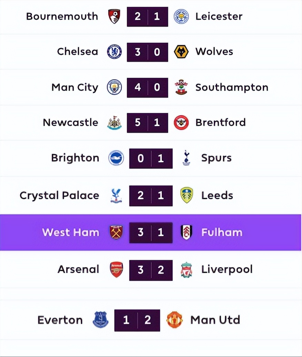Image resolution: width=302 pixels, height=357 pixels.
Task: Open the Crystal Palace team name
Action: (x=59, y=195)
